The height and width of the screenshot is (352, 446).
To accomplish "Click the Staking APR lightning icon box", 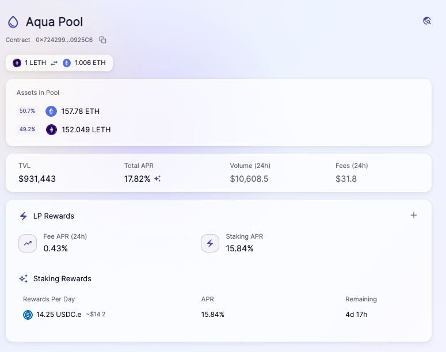I will [x=210, y=243].
